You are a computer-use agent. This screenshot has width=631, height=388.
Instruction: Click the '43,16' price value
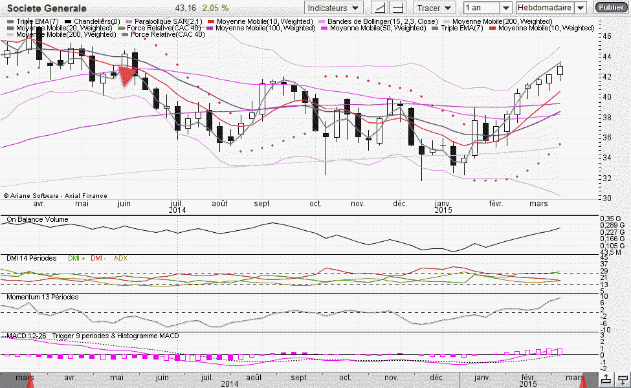[x=186, y=8]
